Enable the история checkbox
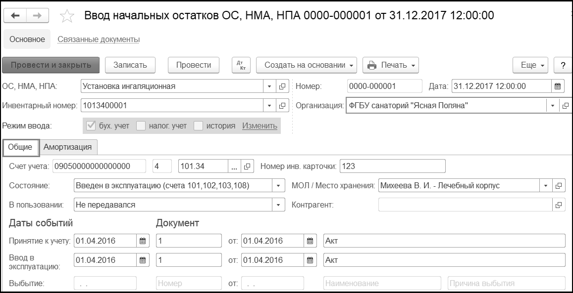 coord(199,126)
